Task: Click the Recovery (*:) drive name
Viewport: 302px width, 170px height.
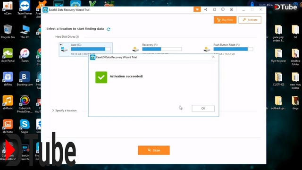Action: (x=150, y=45)
